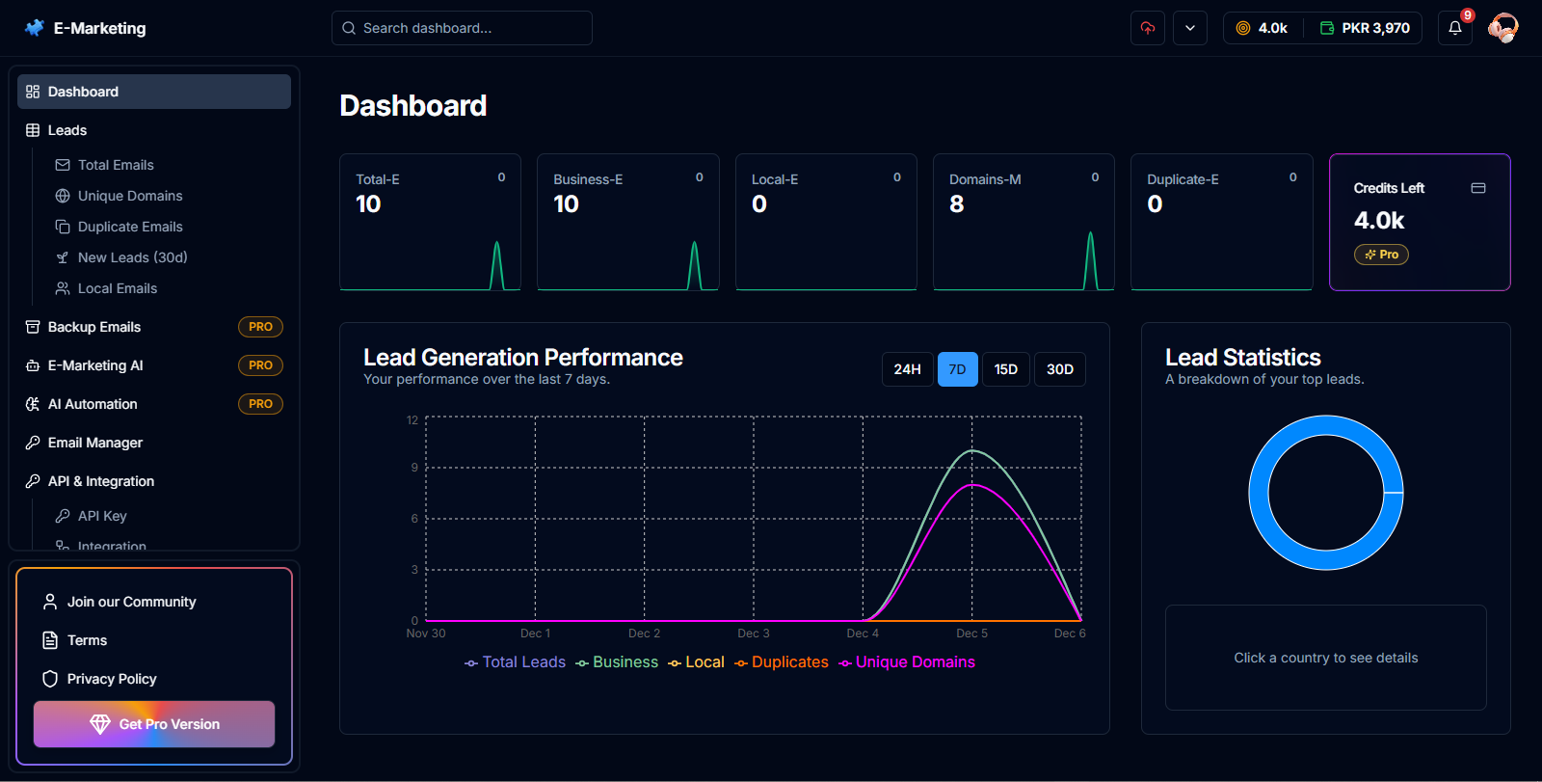The width and height of the screenshot is (1542, 782).
Task: Toggle Local series in legend
Action: 696,662
